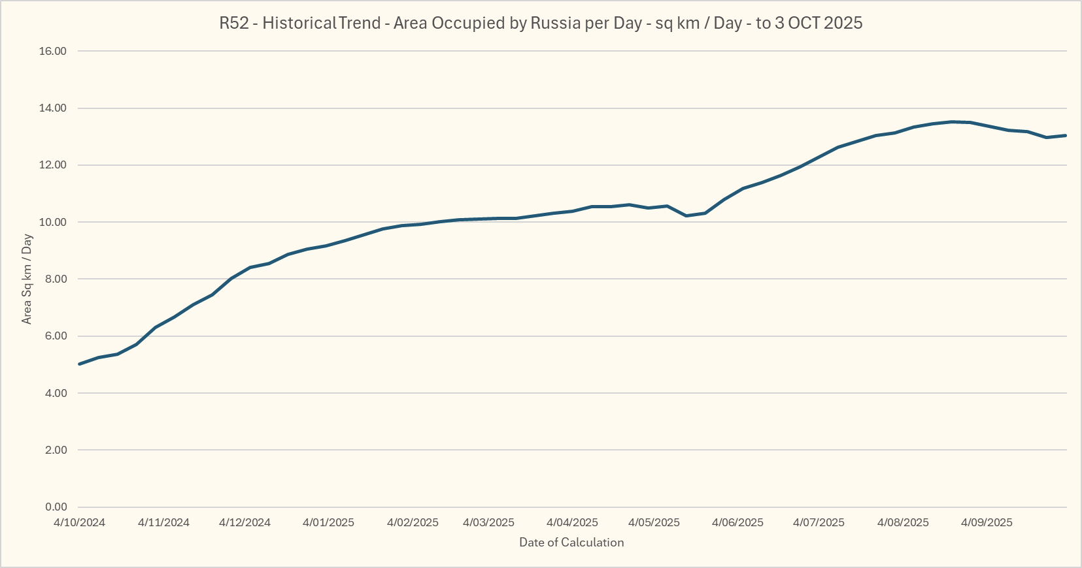The width and height of the screenshot is (1082, 568).
Task: Click the 16.00 y-axis label
Action: [x=53, y=52]
